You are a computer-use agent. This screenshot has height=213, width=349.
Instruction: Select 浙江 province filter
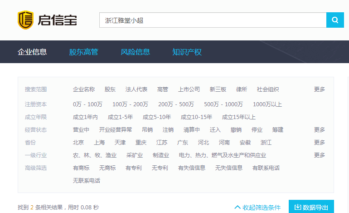266,143
